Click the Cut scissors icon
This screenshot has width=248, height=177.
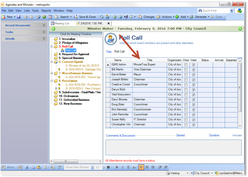pos(27,167)
